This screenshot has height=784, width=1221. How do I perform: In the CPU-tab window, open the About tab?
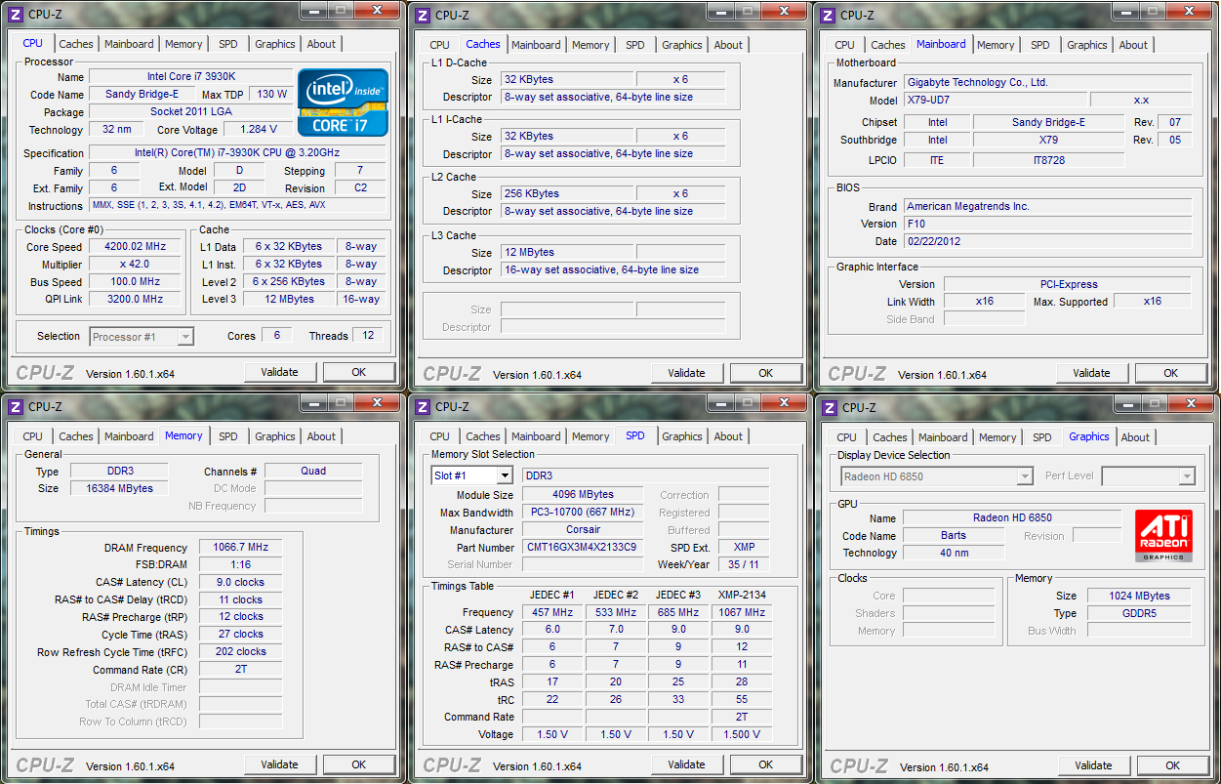[x=321, y=44]
